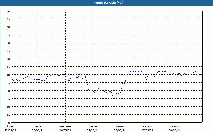The image size is (213, 133).
Task: Select the "miércoles" day label
Action: click(65, 126)
